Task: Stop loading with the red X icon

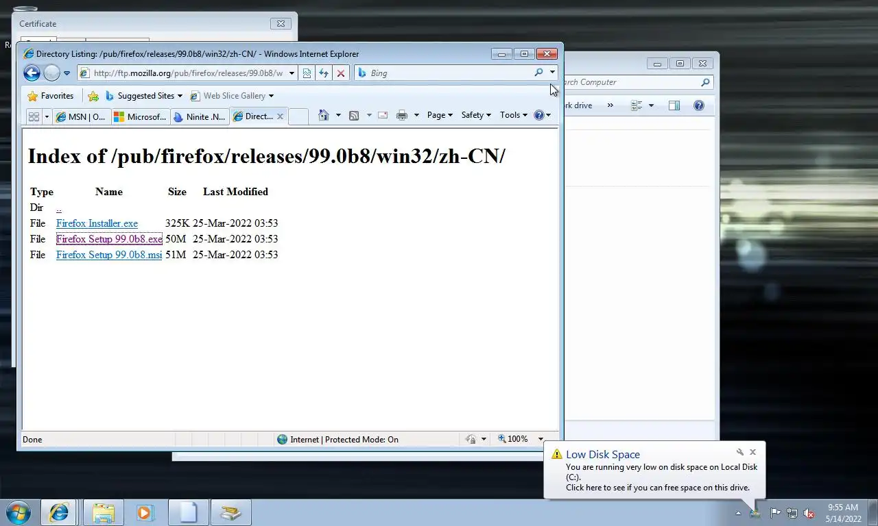Action: 340,73
